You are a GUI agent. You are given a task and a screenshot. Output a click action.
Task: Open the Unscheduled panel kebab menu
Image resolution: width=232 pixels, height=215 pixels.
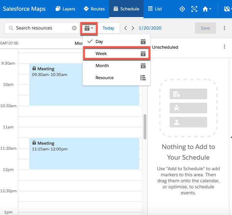225,47
